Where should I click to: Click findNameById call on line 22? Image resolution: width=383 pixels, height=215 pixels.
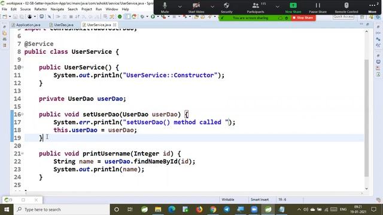(x=156, y=161)
